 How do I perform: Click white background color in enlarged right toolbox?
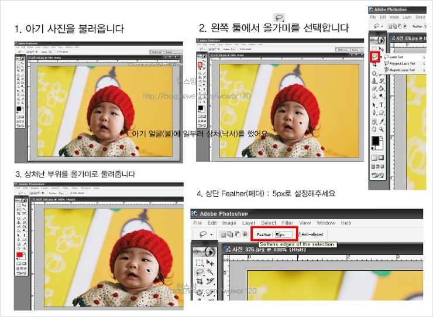point(381,147)
